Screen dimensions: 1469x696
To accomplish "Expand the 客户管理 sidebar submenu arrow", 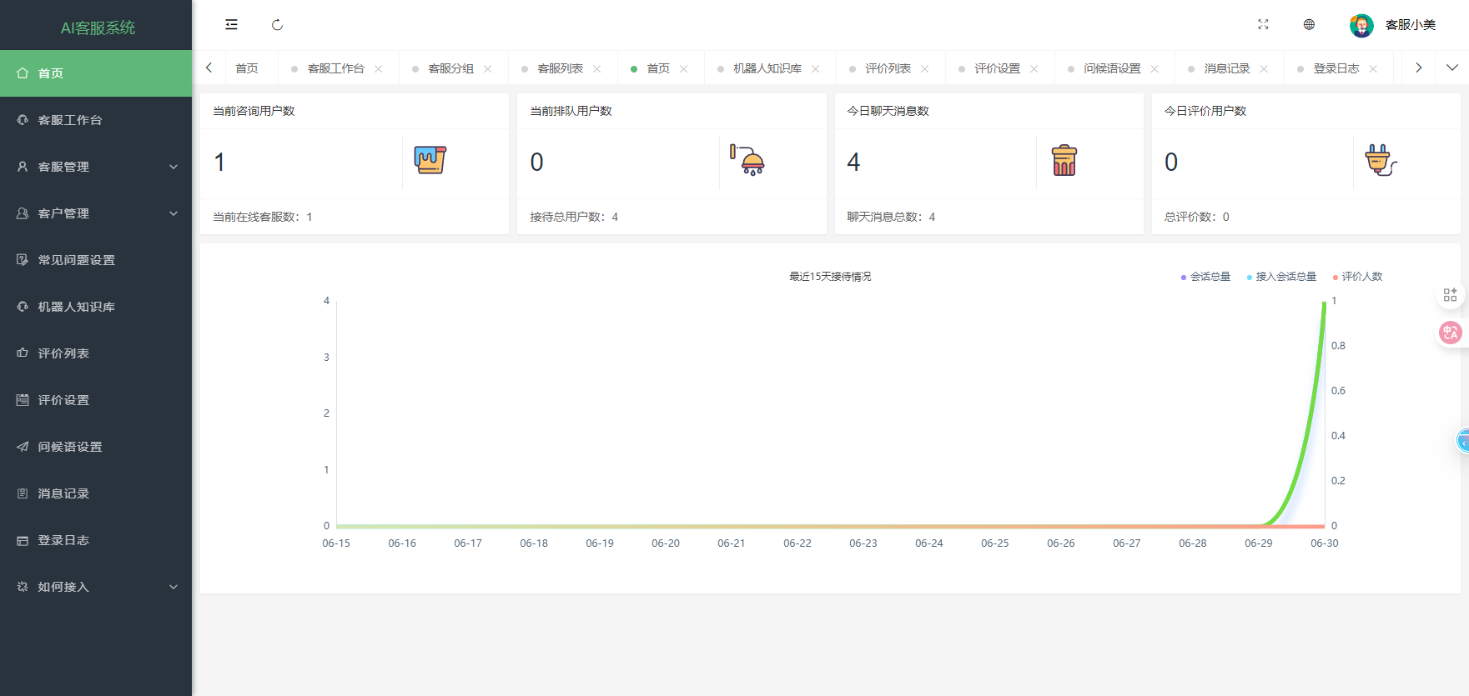I will (174, 213).
